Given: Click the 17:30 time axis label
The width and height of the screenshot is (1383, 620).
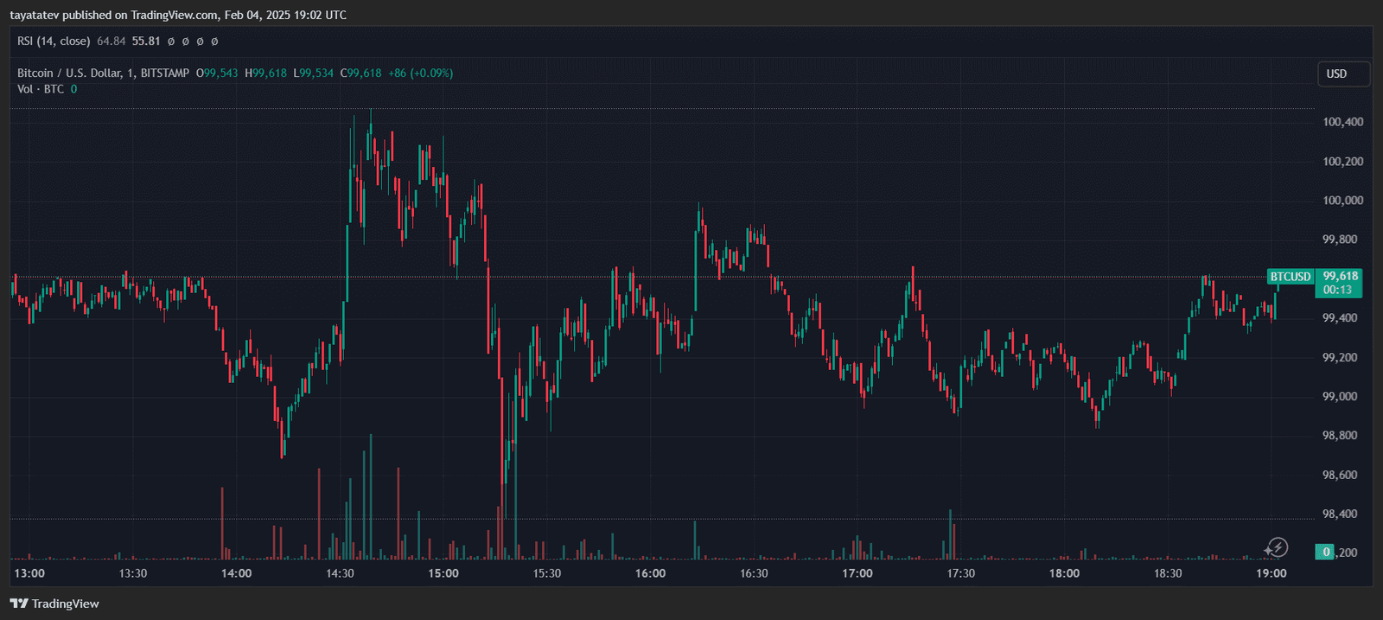Looking at the screenshot, I should click(x=961, y=573).
